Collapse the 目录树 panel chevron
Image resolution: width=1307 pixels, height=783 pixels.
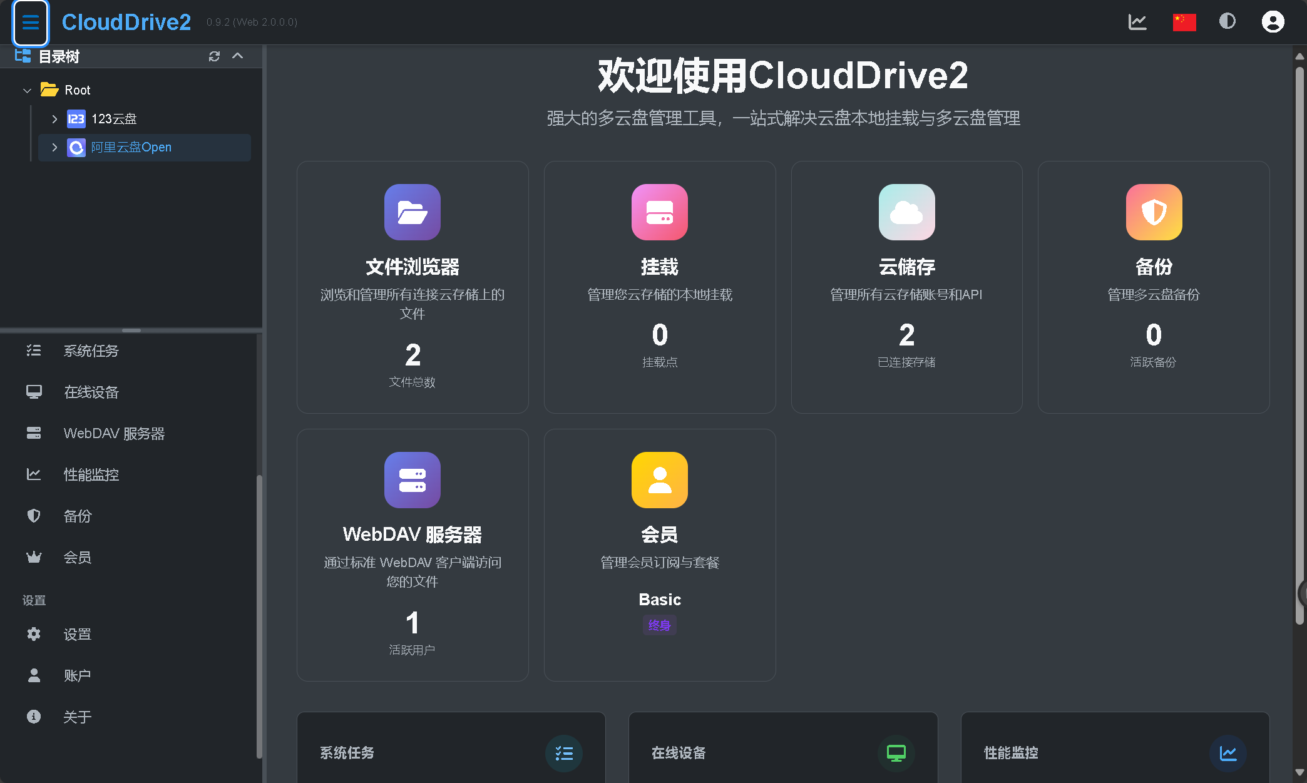(237, 56)
